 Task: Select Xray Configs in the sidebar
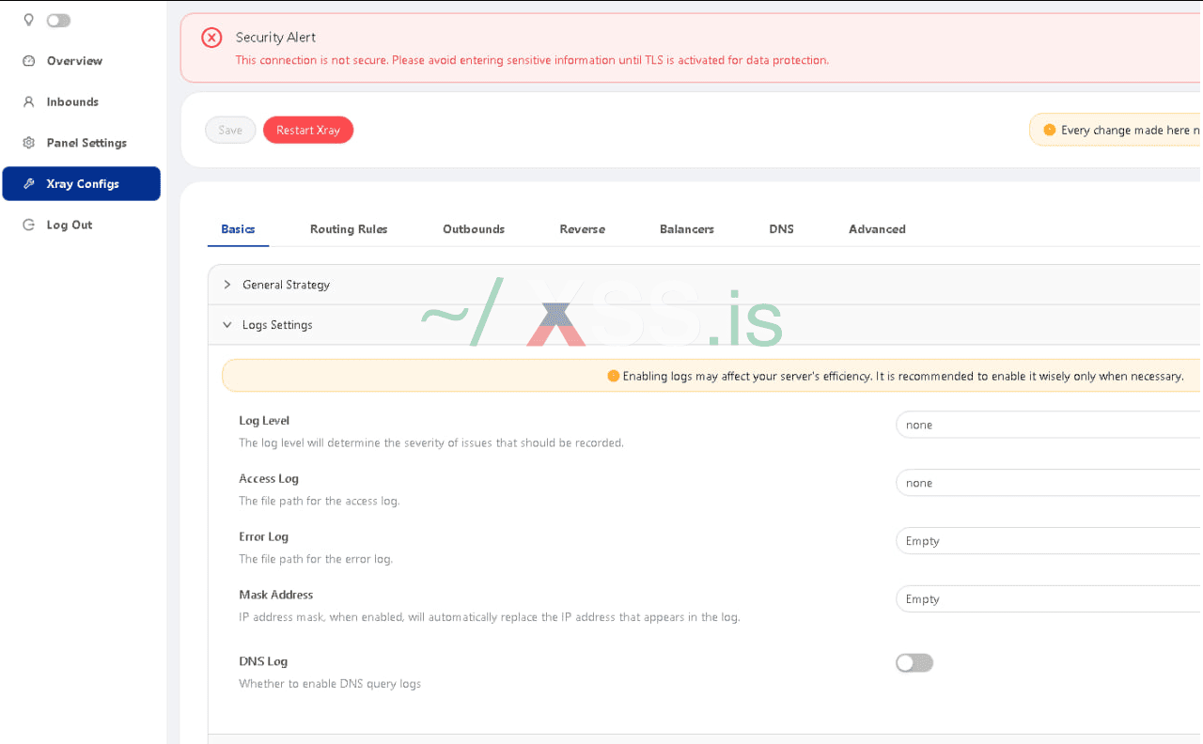(x=82, y=184)
